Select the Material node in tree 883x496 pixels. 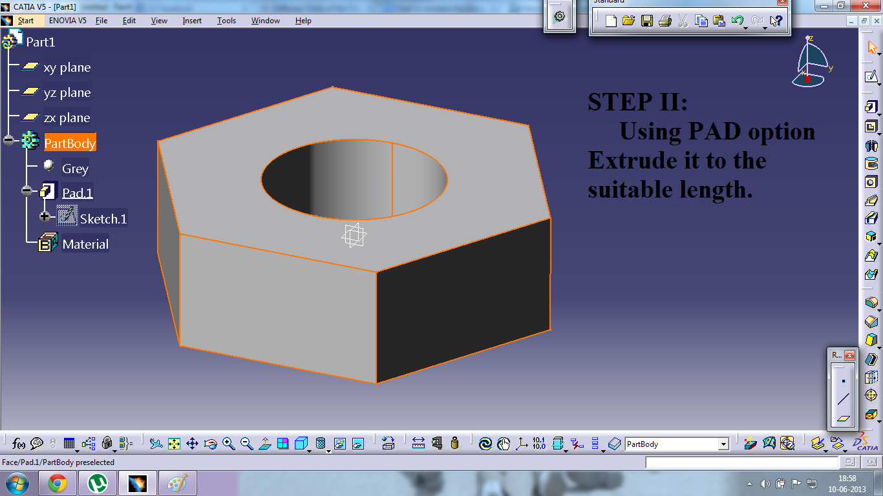click(85, 244)
